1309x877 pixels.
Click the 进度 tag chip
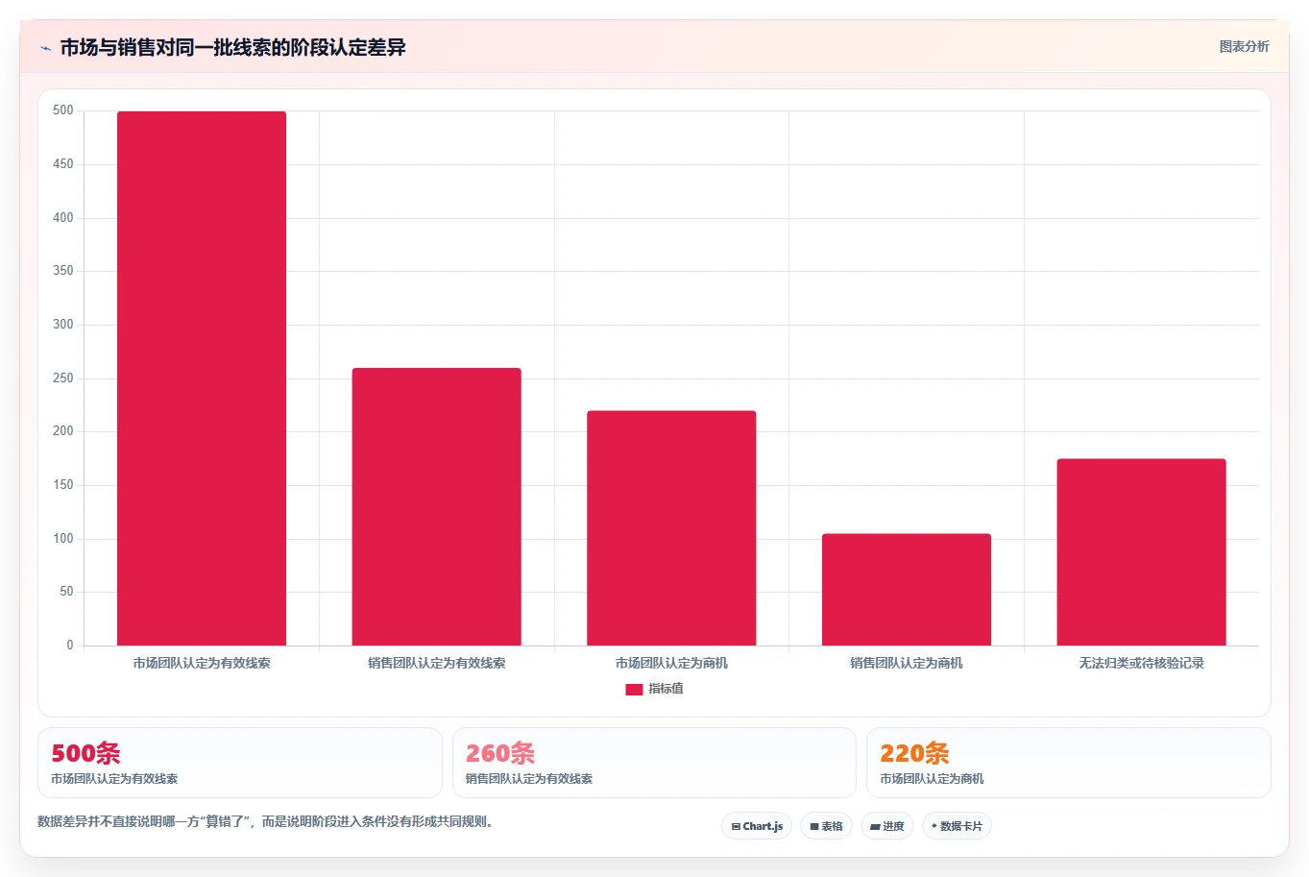point(886,826)
